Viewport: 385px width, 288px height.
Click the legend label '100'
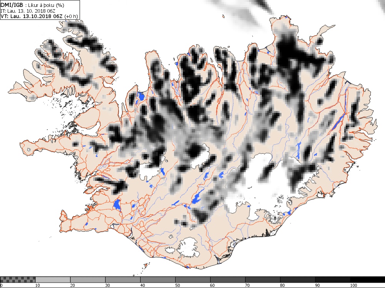pyautogui.click(x=353, y=285)
